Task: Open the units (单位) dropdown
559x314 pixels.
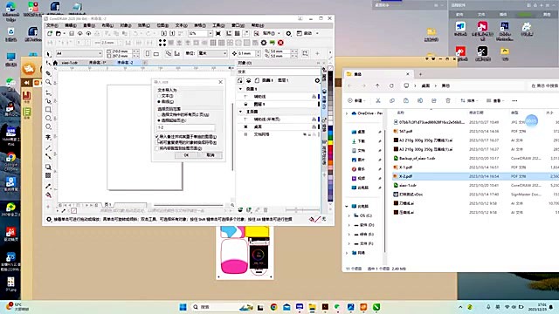Action: (x=225, y=54)
